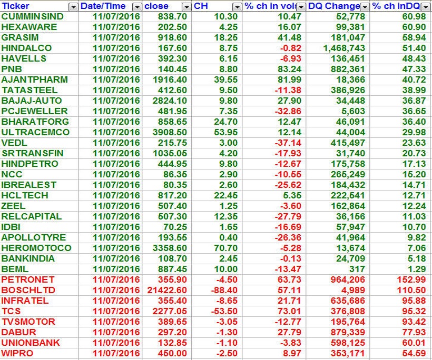
Task: Open the CH column filter dropdown
Action: 237,6
